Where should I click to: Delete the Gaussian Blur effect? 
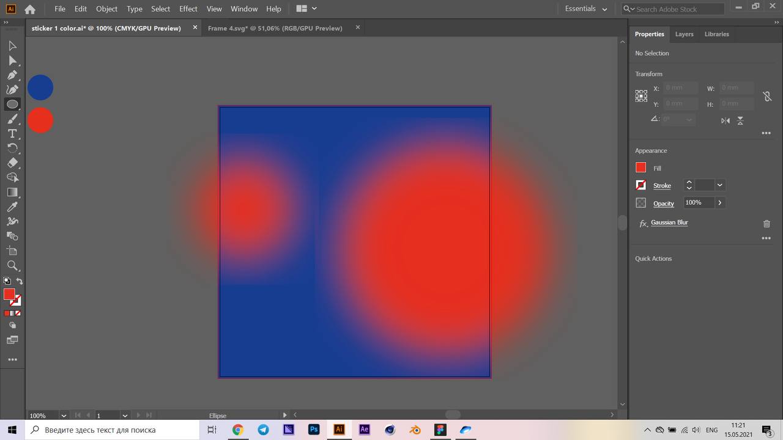point(766,224)
